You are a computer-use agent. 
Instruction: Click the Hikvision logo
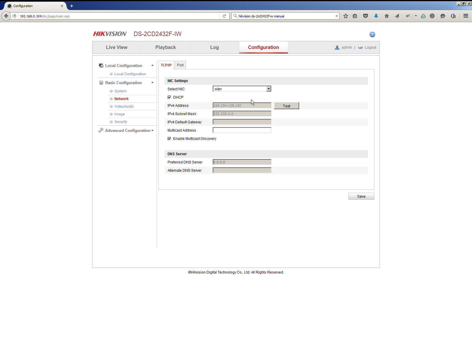click(x=110, y=34)
